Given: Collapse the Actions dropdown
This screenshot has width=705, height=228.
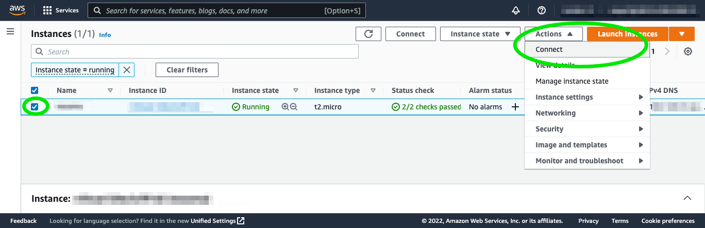Looking at the screenshot, I should (553, 34).
